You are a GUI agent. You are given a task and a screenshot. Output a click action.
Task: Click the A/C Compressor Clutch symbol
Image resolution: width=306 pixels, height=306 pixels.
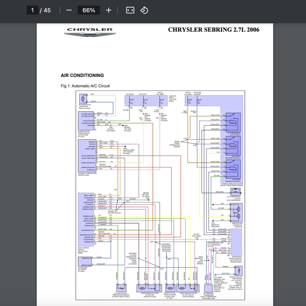pos(236,192)
